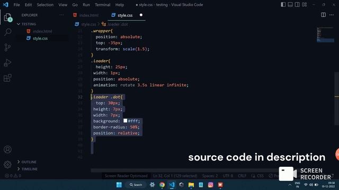
Task: Click Ln 32, Col 1 status item
Action: (175, 176)
